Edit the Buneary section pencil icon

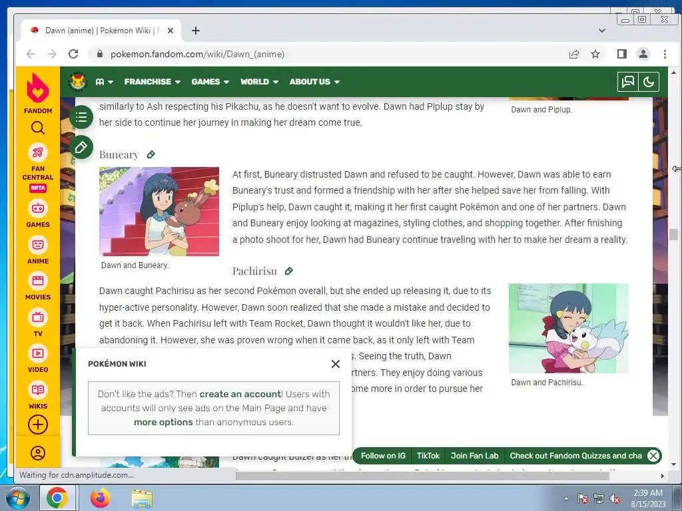pos(151,154)
